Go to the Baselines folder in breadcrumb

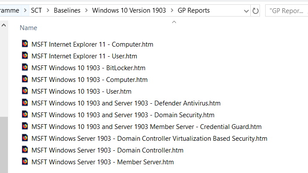[67, 10]
